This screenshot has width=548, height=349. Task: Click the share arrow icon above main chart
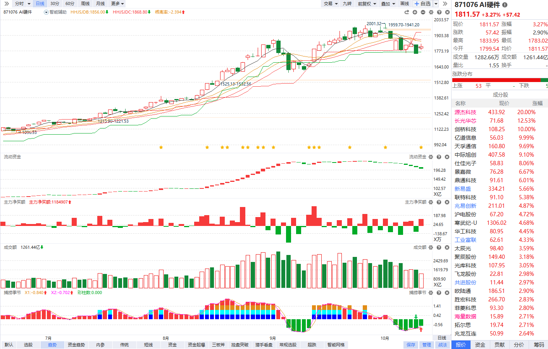(x=407, y=12)
